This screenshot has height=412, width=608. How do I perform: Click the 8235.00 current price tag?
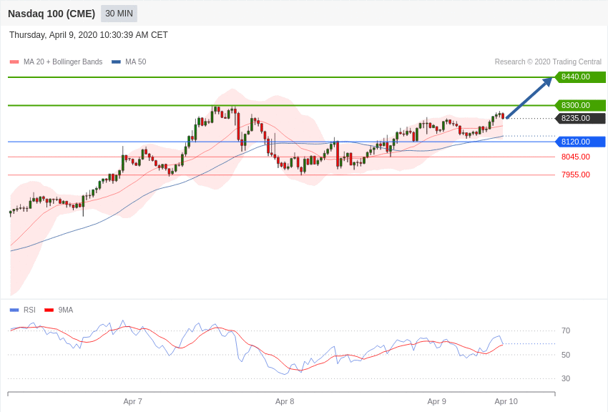(580, 118)
